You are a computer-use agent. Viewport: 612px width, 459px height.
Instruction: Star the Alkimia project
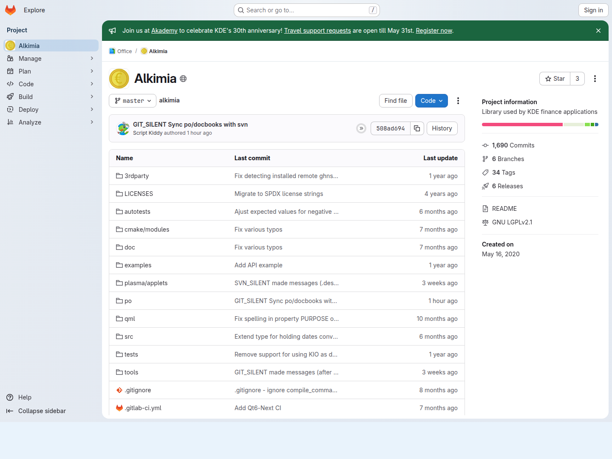pyautogui.click(x=555, y=79)
